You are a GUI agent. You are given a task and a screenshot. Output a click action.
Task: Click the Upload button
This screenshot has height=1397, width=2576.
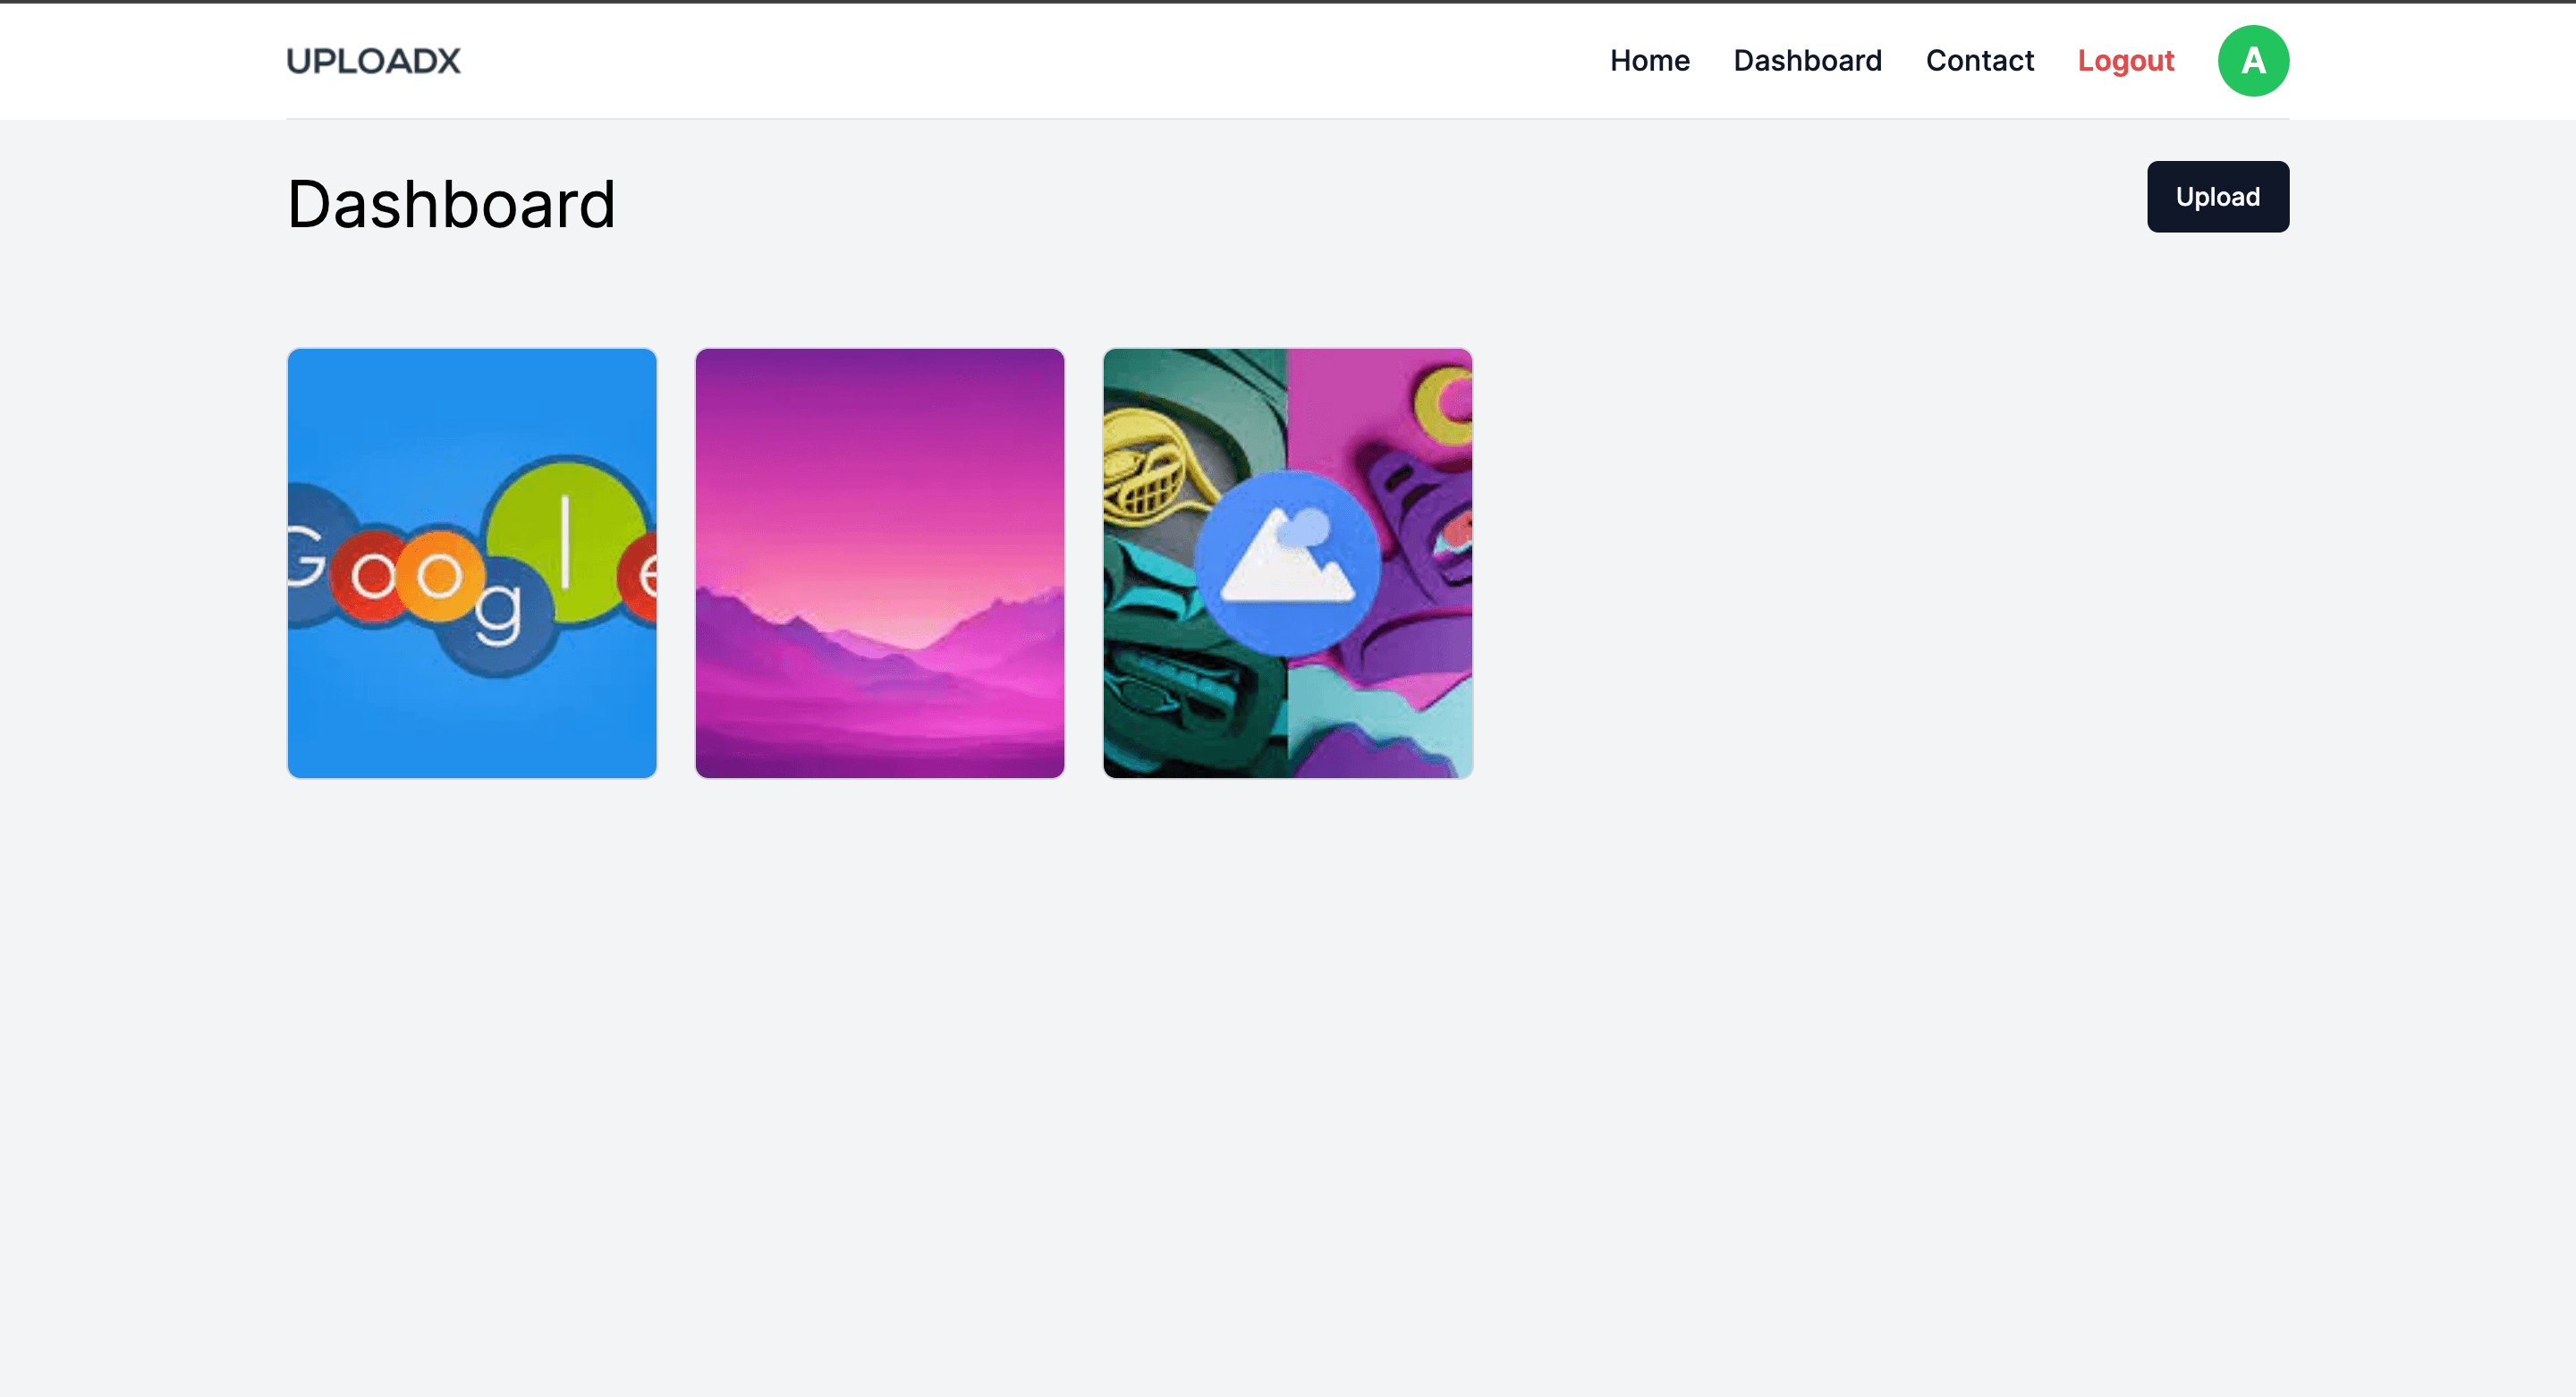click(2217, 197)
